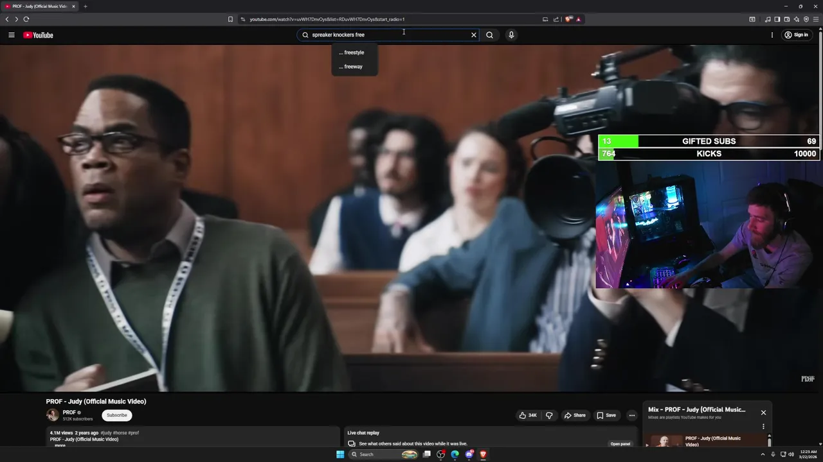Show hidden system tray icons
Screen dimensions: 823x462
click(x=763, y=454)
